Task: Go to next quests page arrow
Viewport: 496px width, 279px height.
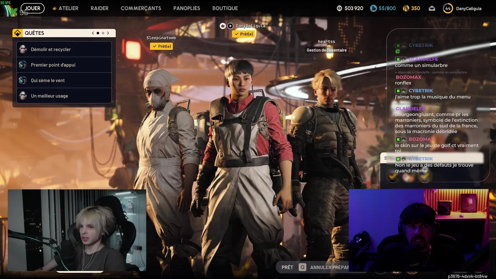Action: pos(108,33)
